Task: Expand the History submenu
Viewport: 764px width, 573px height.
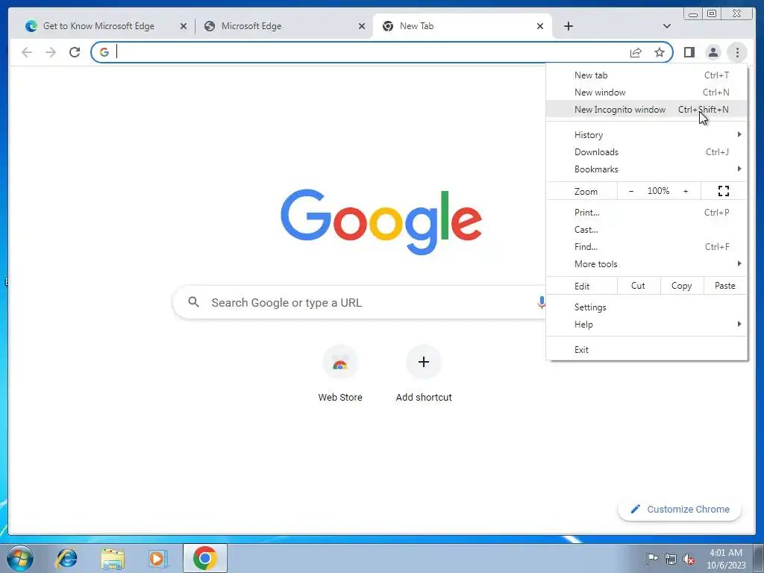Action: [x=647, y=134]
